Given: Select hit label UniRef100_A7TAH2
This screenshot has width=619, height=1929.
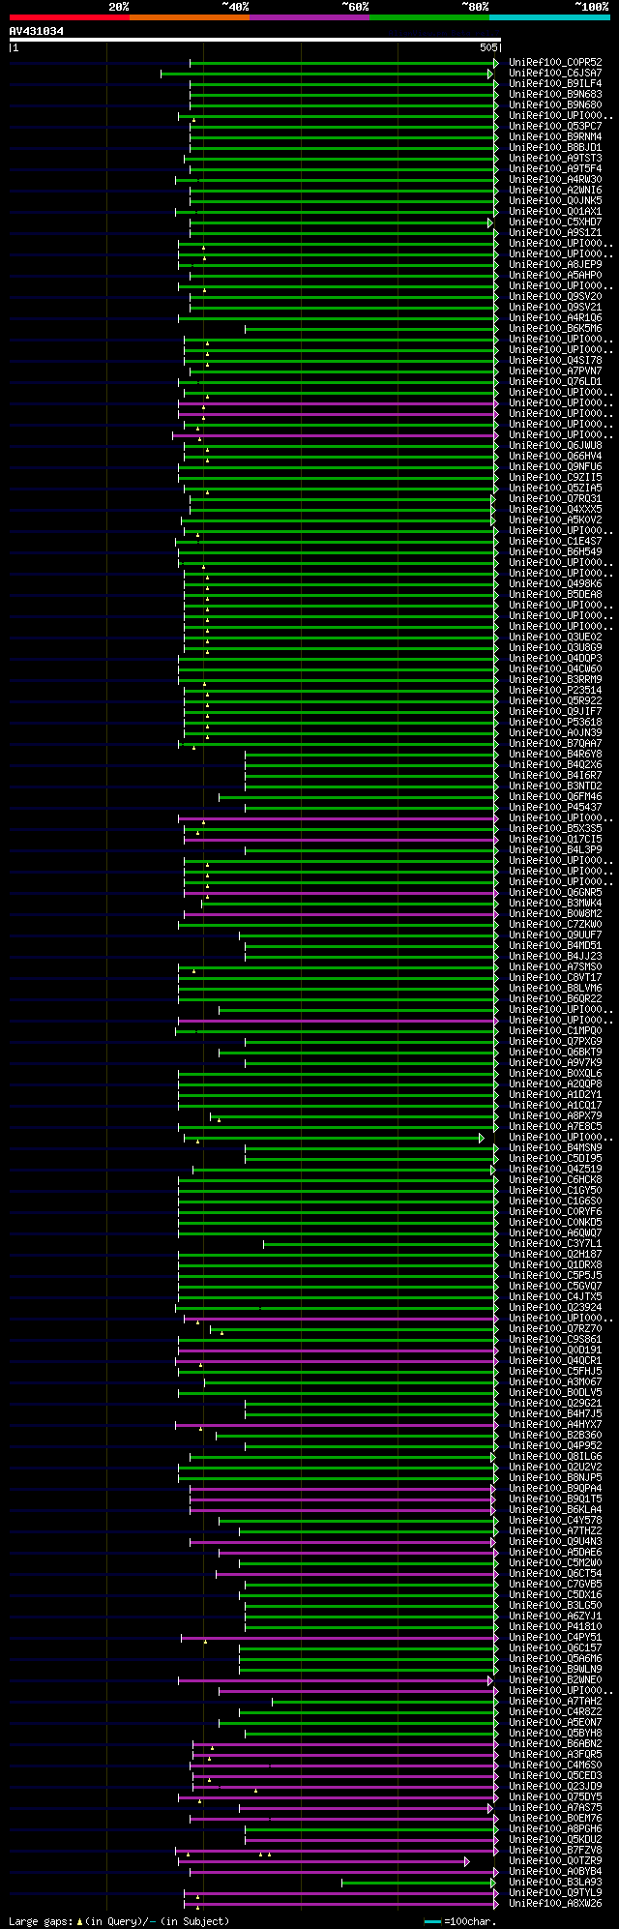Looking at the screenshot, I should [555, 1702].
